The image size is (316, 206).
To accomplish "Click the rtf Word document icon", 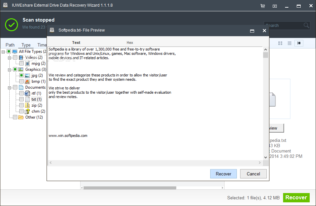I will pos(27,93).
